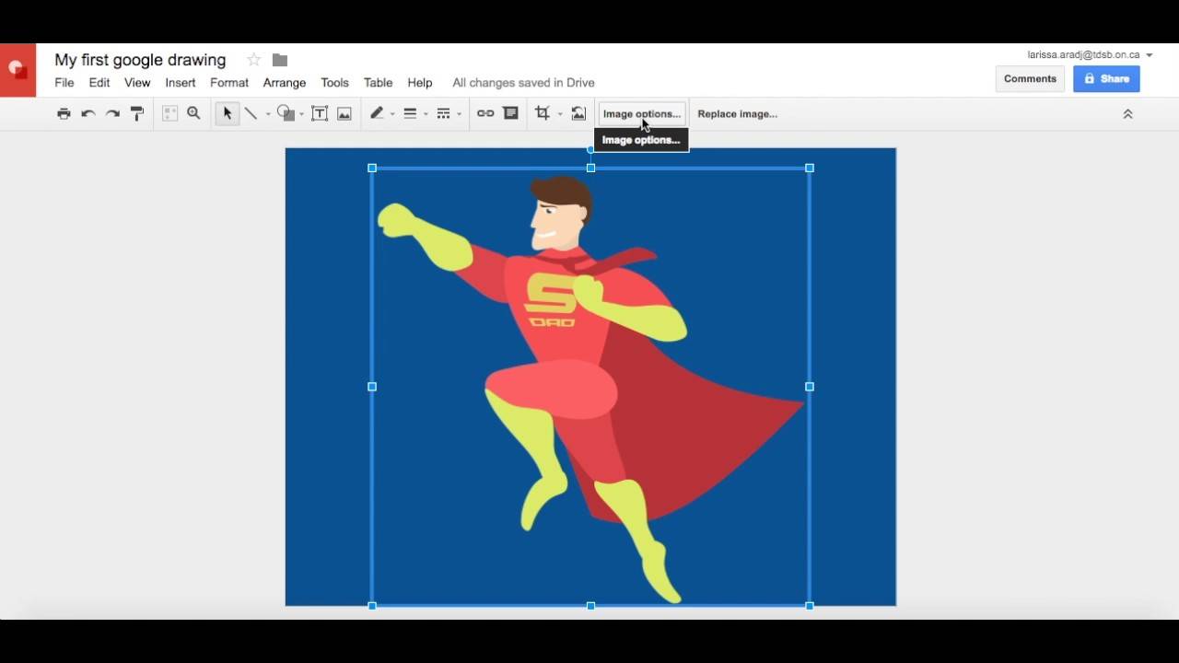
Task: Choose the Select arrow cursor tool
Action: coord(227,114)
